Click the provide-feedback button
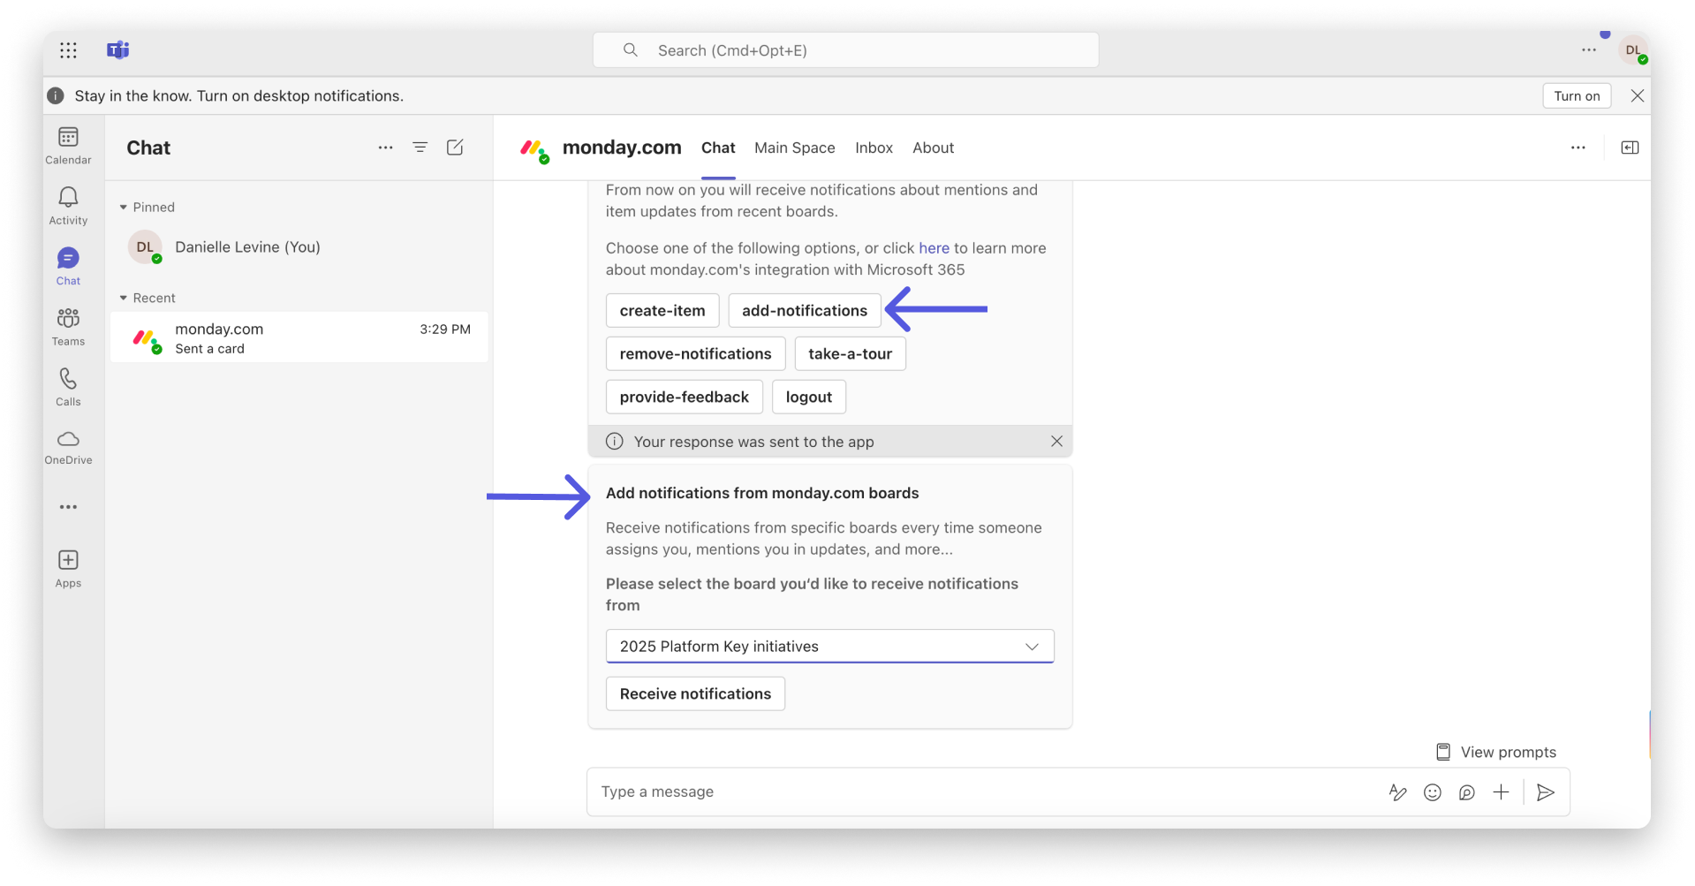 coord(684,398)
